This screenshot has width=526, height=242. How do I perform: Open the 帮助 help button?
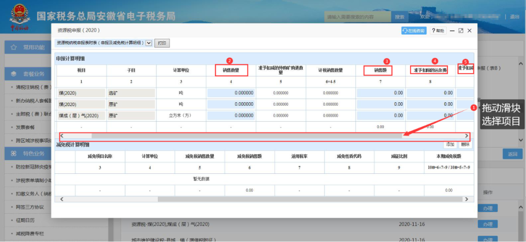click(x=438, y=31)
